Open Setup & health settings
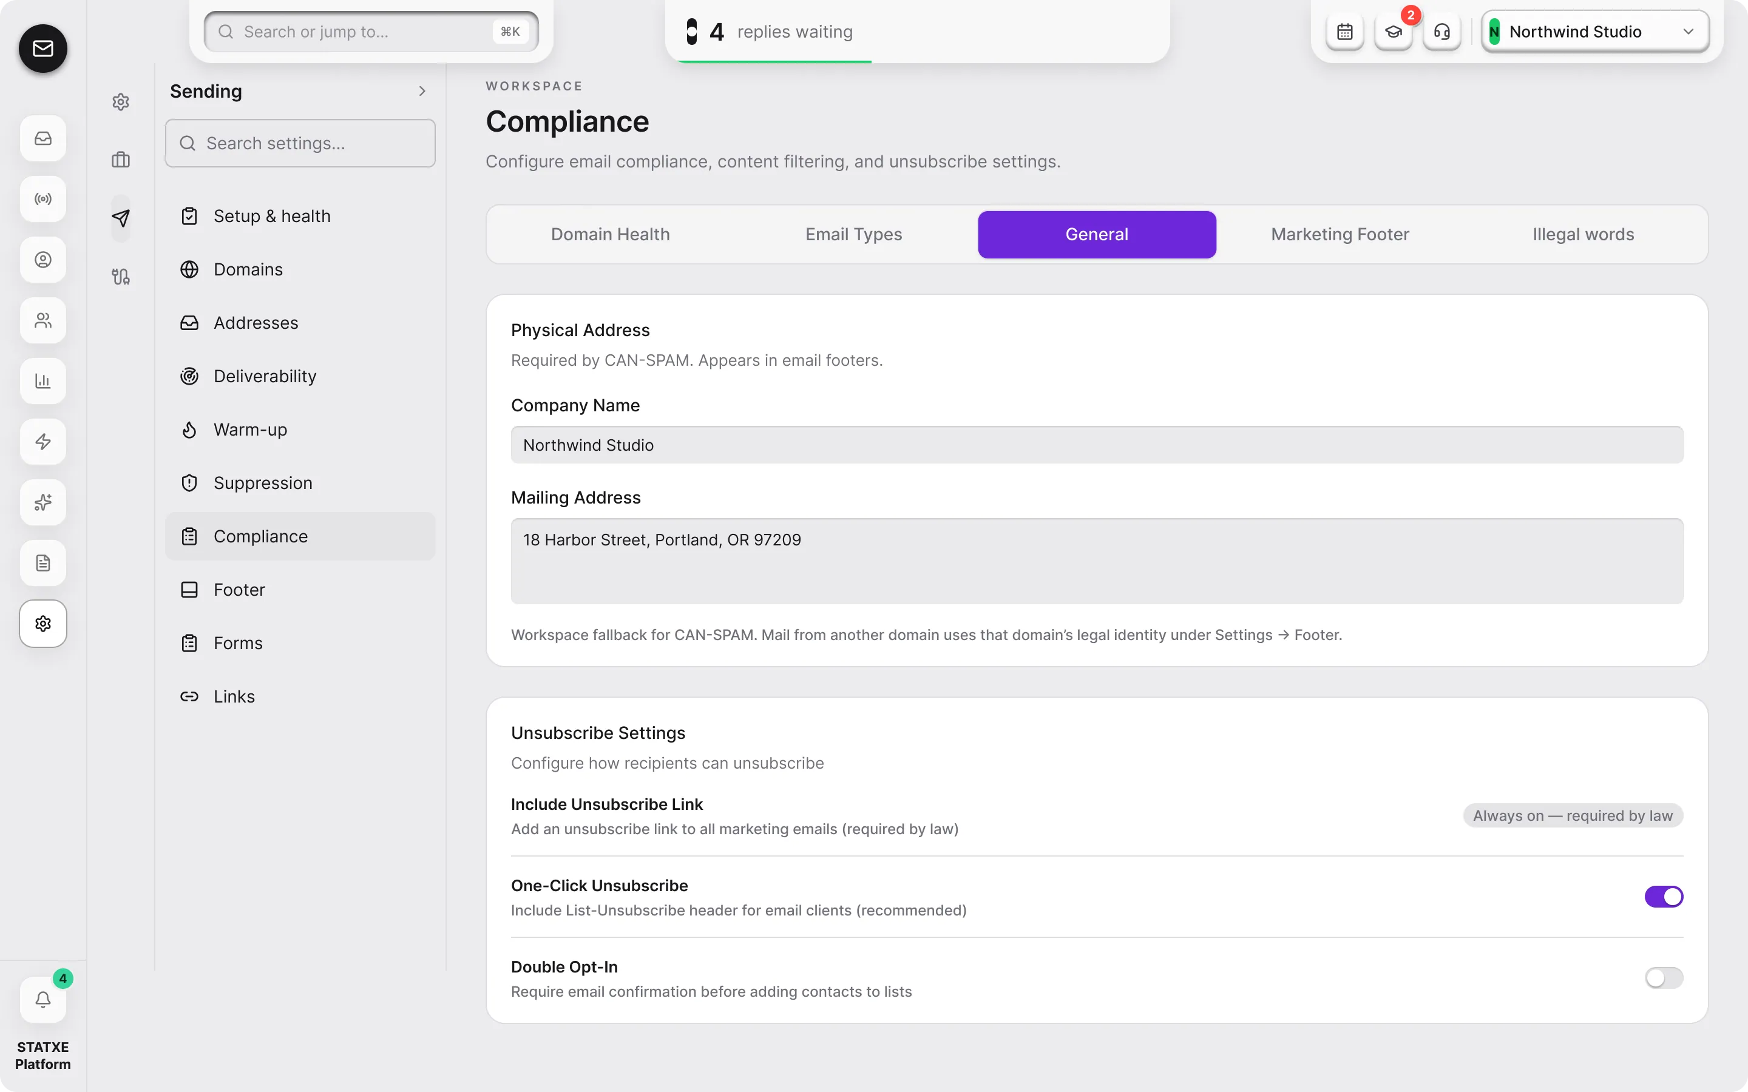The image size is (1748, 1092). click(x=300, y=216)
